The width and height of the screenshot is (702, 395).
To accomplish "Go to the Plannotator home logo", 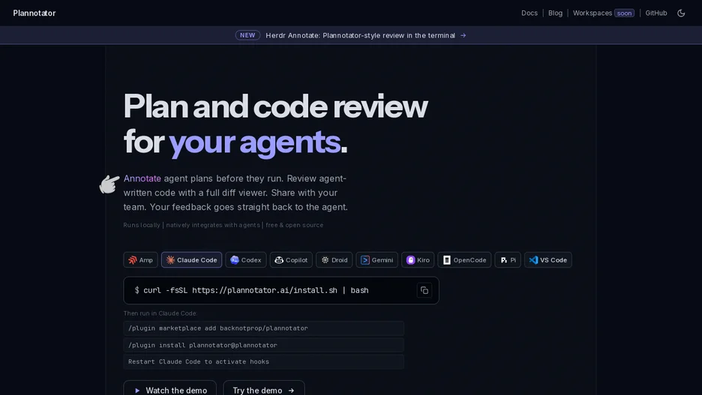I will tap(34, 13).
